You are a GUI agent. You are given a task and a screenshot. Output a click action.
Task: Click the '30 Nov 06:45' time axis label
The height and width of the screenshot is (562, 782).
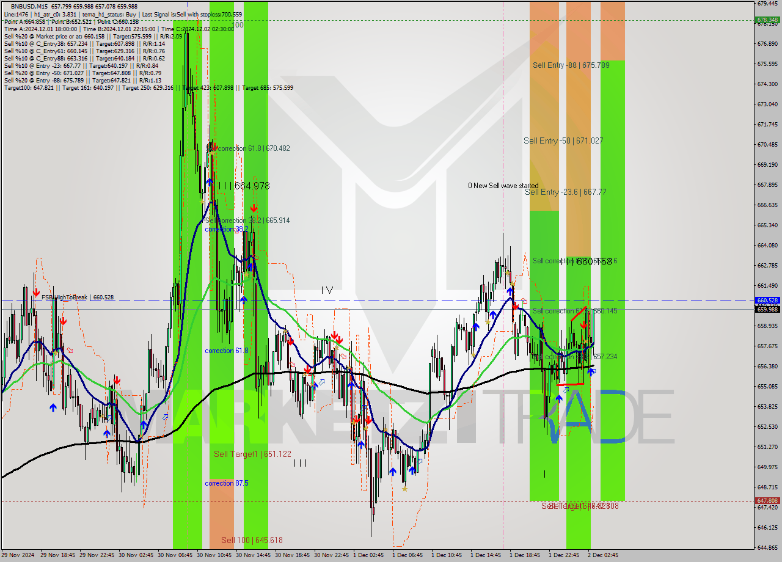(x=175, y=555)
